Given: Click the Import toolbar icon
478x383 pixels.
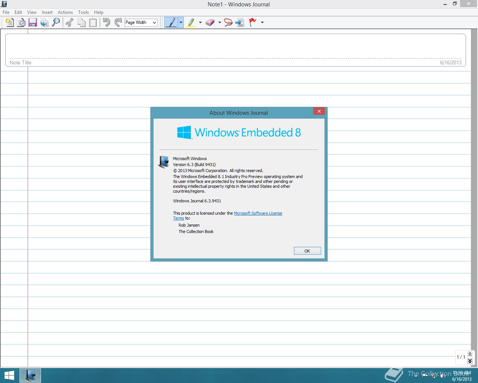Looking at the screenshot, I should [44, 22].
